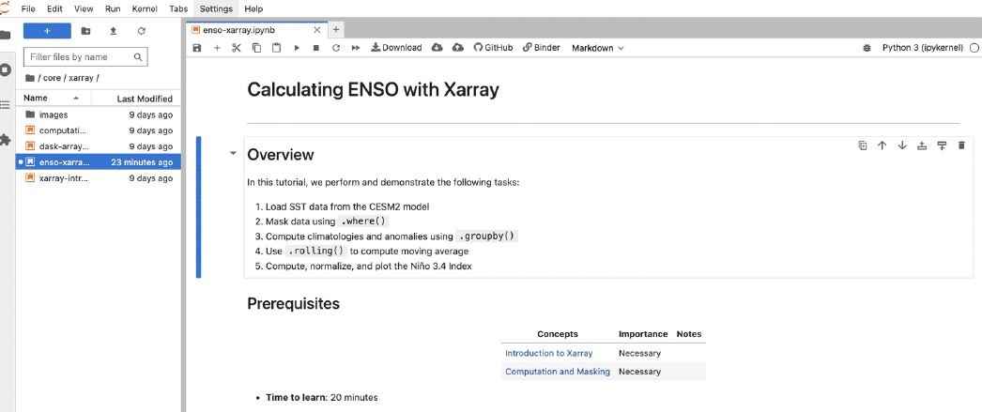This screenshot has width=982, height=412.
Task: Open the debugger bug icon
Action: point(867,48)
